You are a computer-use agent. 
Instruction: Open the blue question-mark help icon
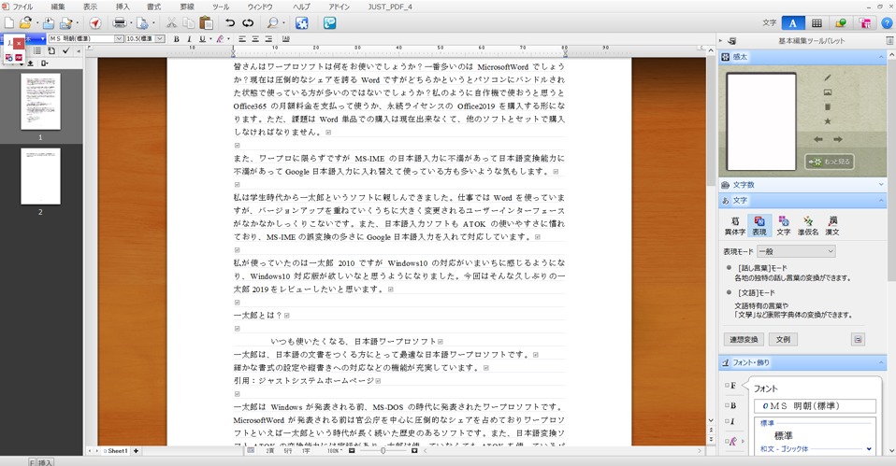pos(888,22)
